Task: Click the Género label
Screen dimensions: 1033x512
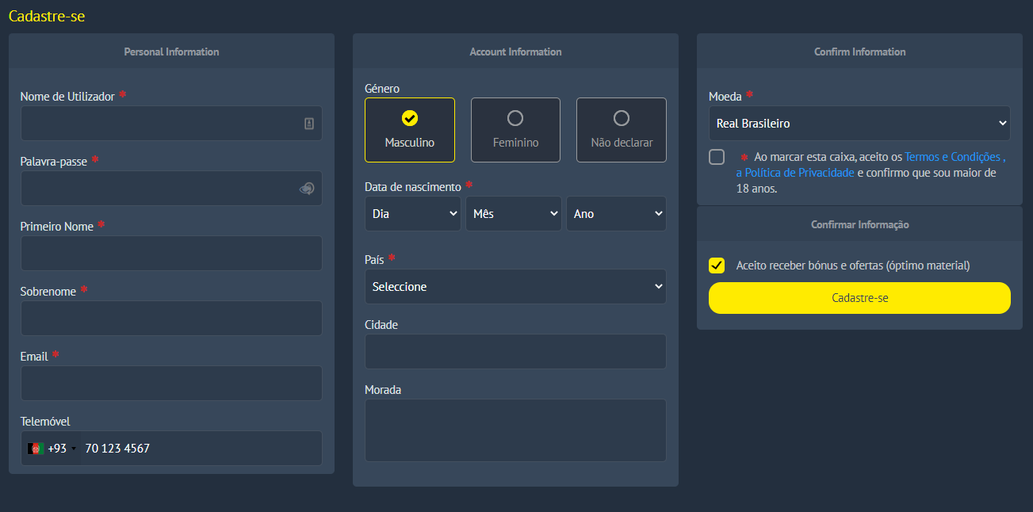Action: (382, 89)
